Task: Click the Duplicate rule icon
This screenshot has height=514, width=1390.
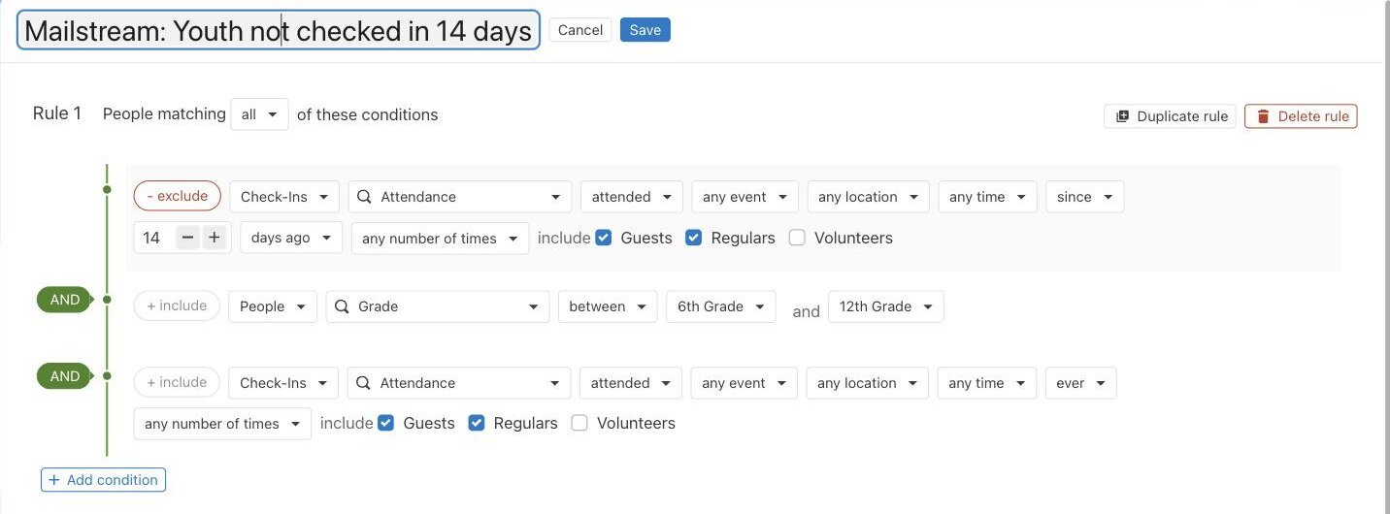Action: pos(1122,116)
